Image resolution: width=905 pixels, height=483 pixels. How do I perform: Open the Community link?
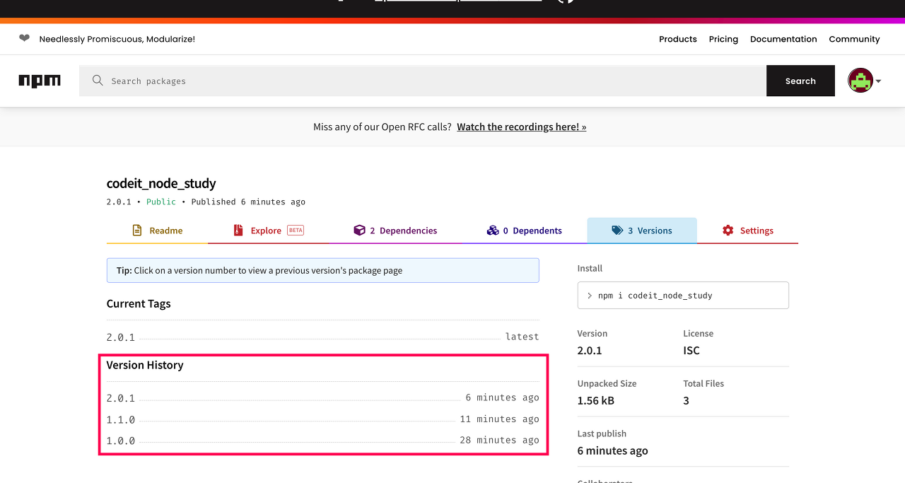click(x=854, y=39)
